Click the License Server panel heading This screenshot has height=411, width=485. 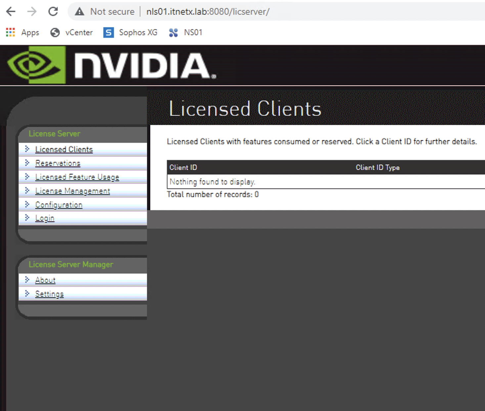54,133
